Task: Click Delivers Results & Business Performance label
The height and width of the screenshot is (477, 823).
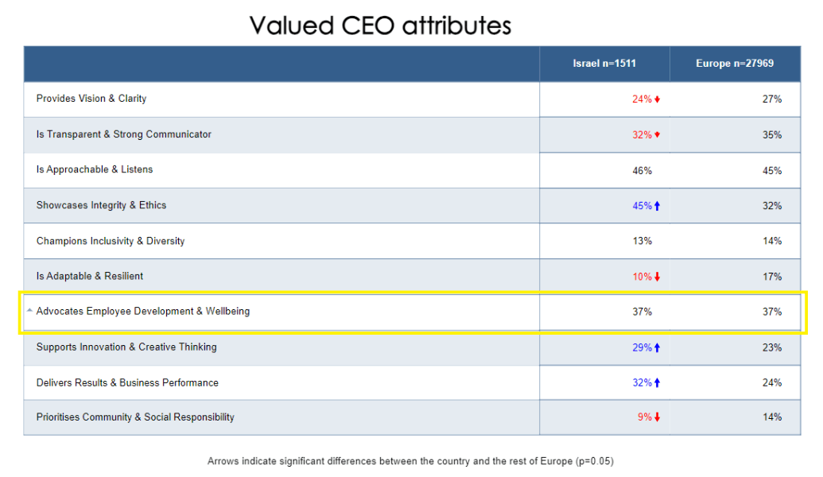Action: 127,382
